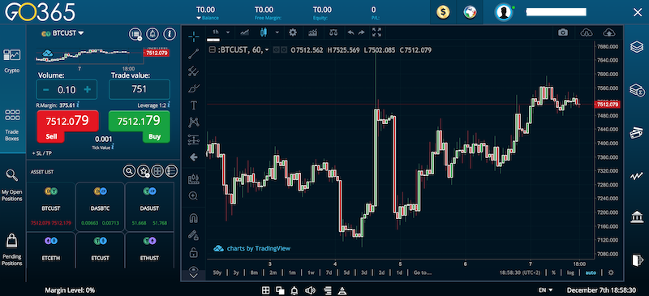Click the Go to... date button
649x296 pixels.
[x=422, y=272]
